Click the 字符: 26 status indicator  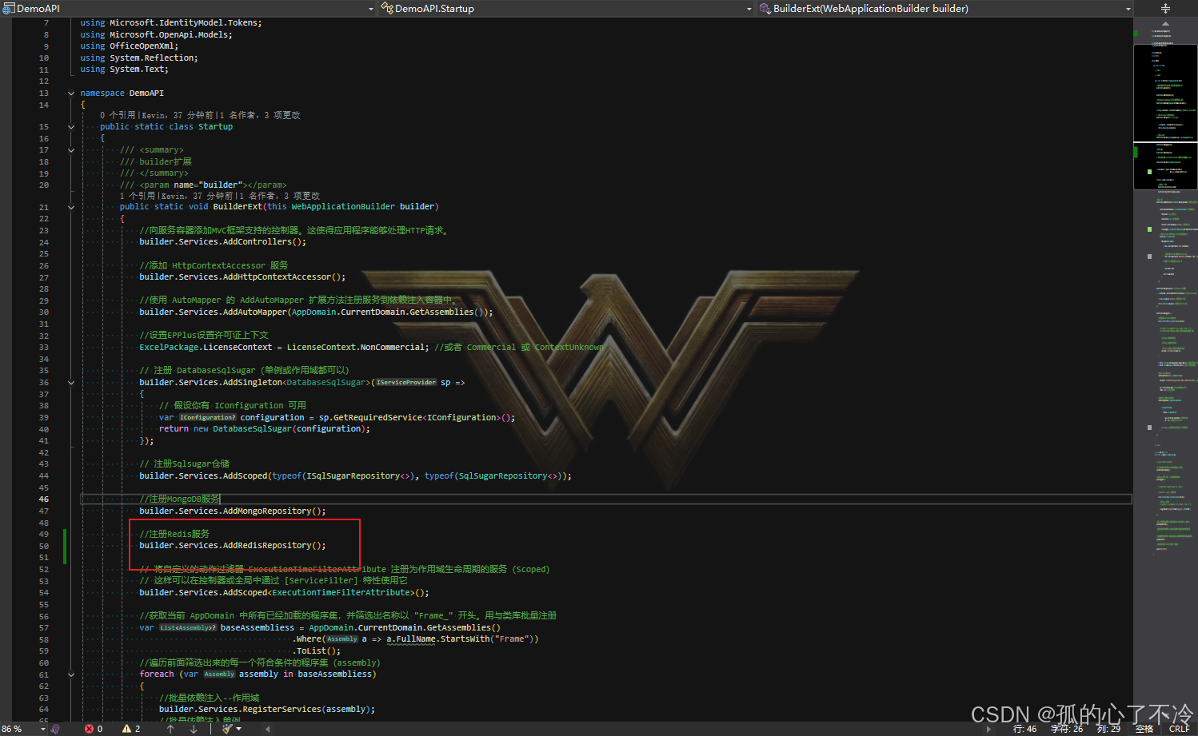click(x=1066, y=729)
